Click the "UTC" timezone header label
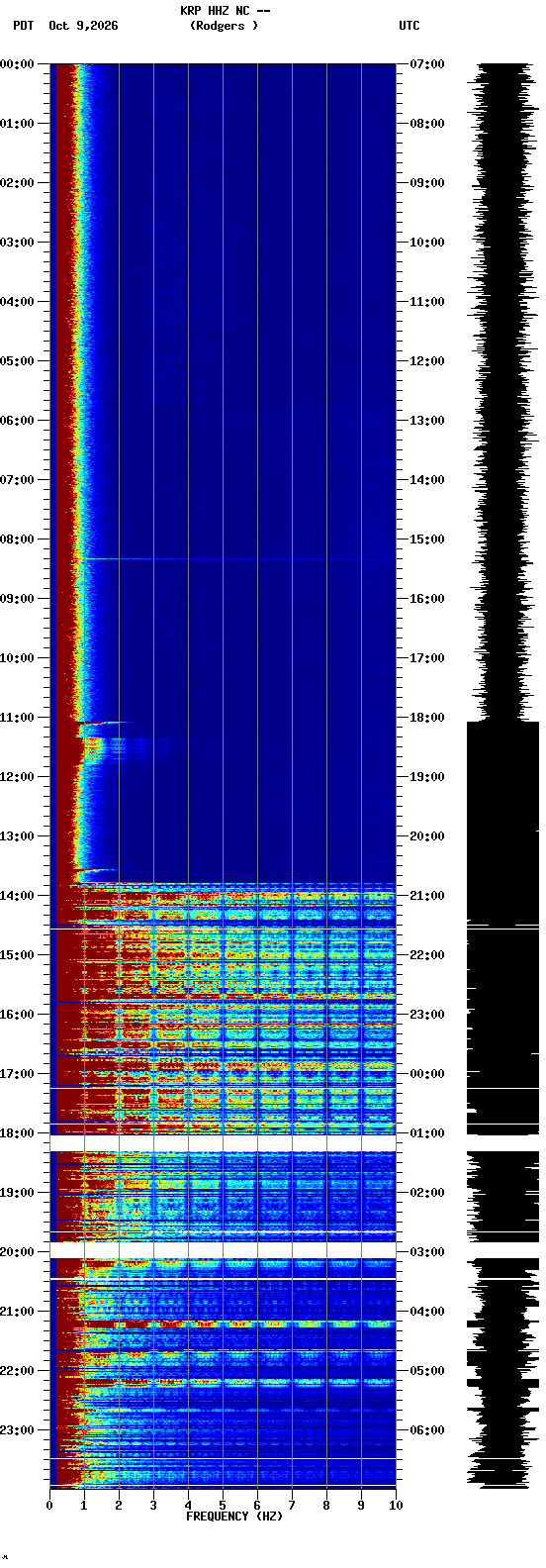546x1568 pixels. (409, 26)
